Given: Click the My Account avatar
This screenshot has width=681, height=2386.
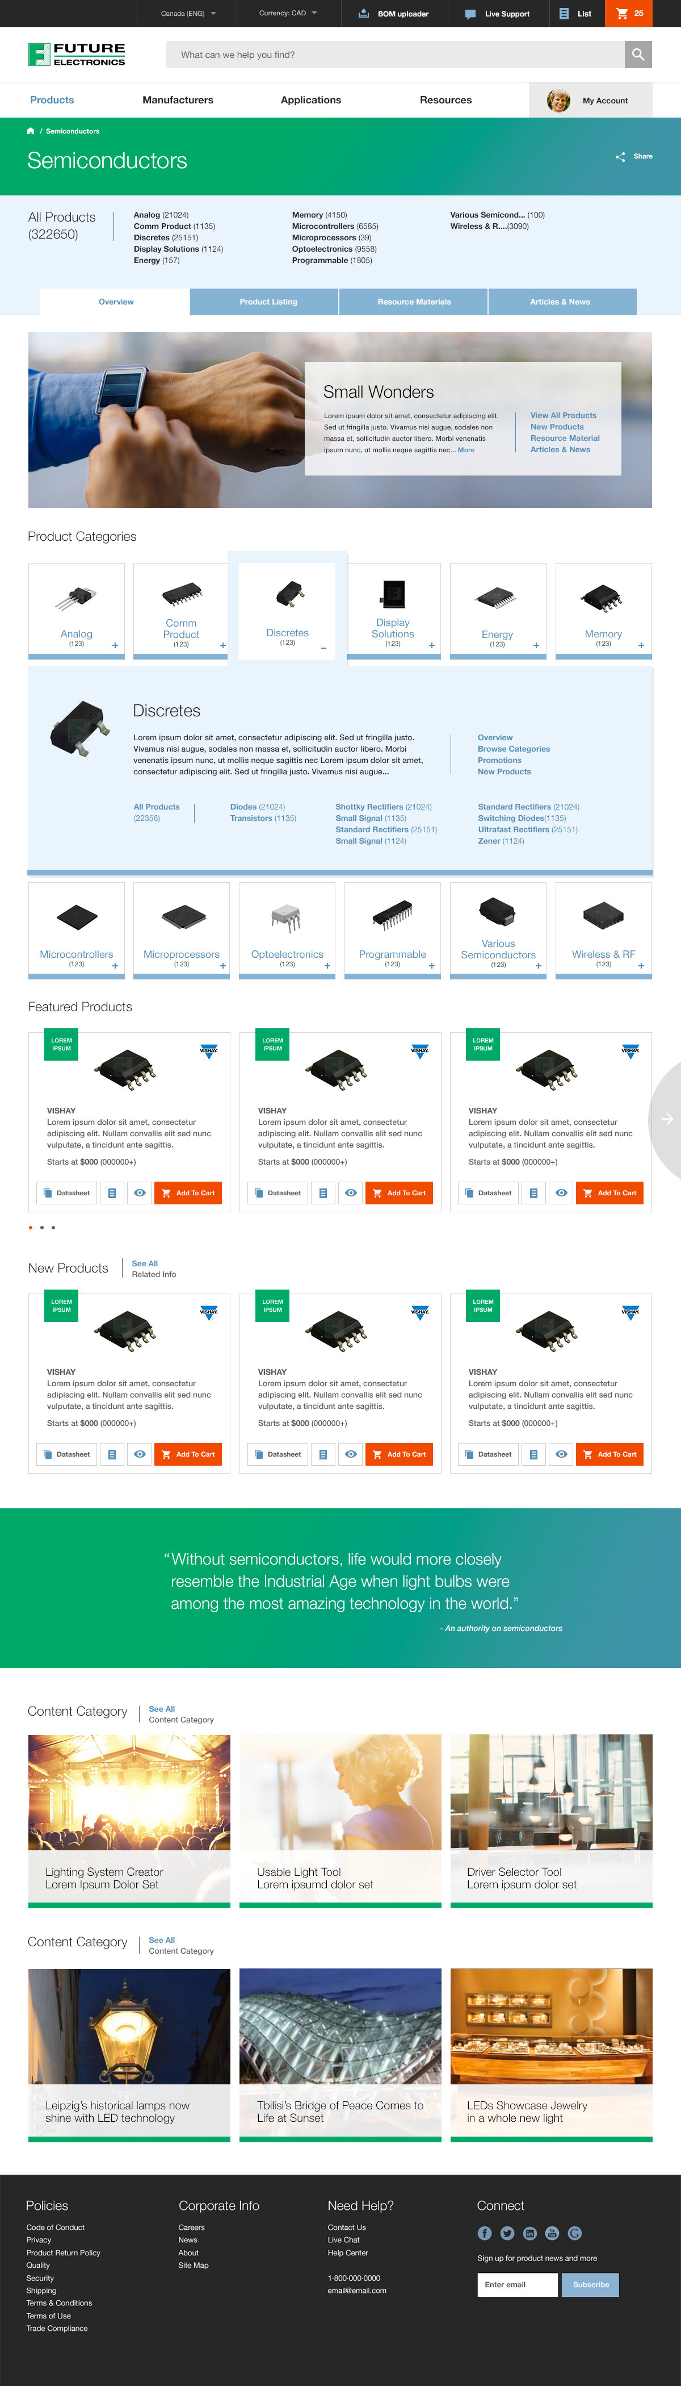Looking at the screenshot, I should [x=558, y=100].
